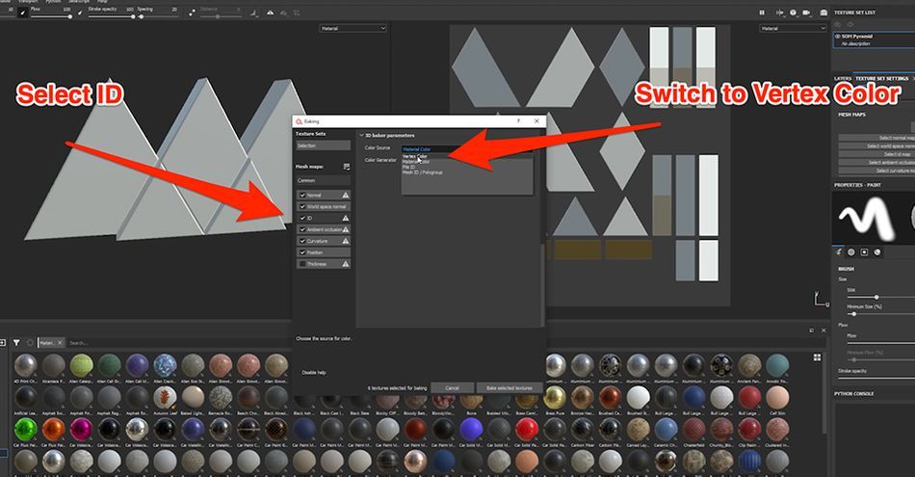Select the Brush properties icon in the Paint panel
Screen dimensions: 915x477
(x=839, y=252)
